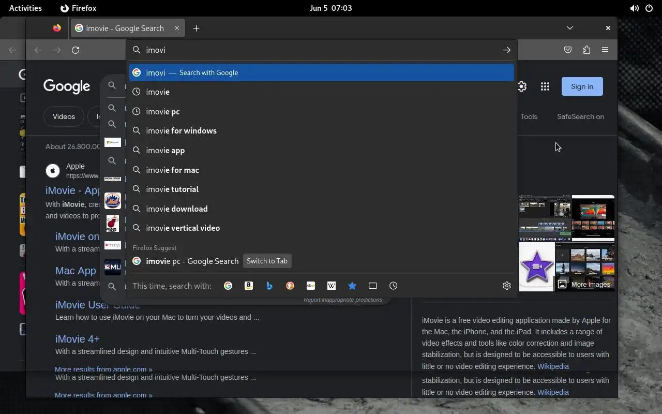The height and width of the screenshot is (414, 662).
Task: Open Google apps grid icon
Action: coord(545,86)
